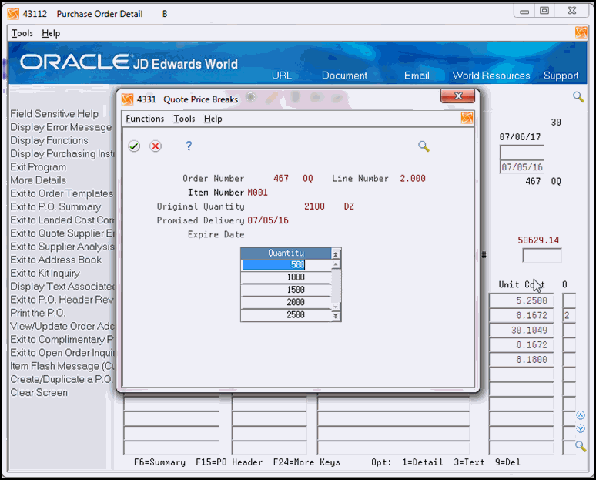Open the Help menu in Purchase Order Detail
The width and height of the screenshot is (596, 480).
pos(51,33)
